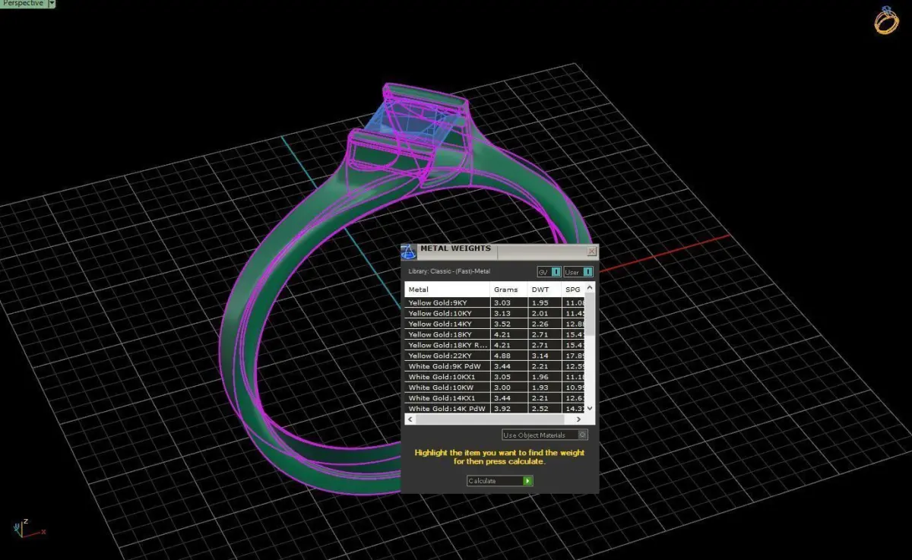The image size is (912, 560).
Task: Toggle the GV switch
Action: pyautogui.click(x=549, y=272)
